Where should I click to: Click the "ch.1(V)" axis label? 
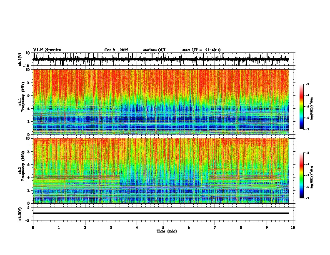[x=20, y=59]
